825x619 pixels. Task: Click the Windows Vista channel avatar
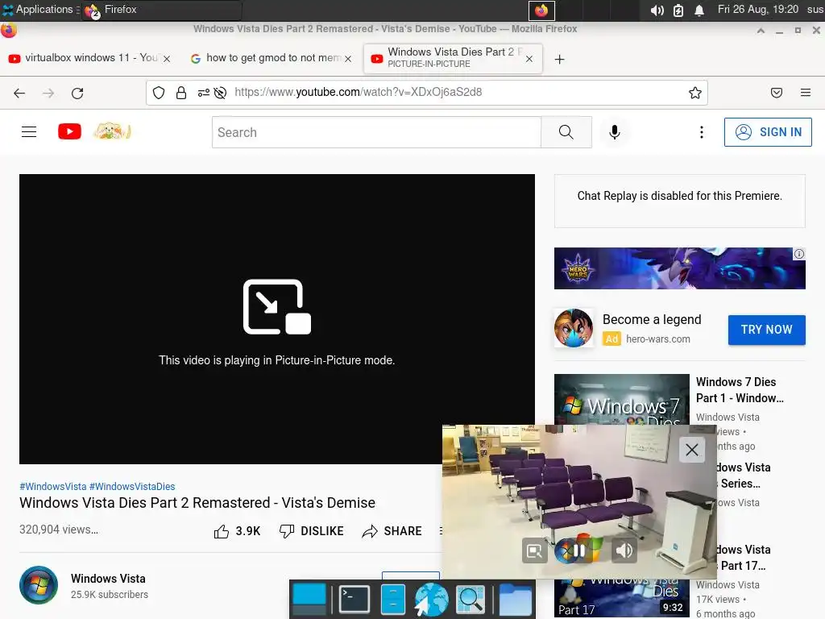point(39,585)
